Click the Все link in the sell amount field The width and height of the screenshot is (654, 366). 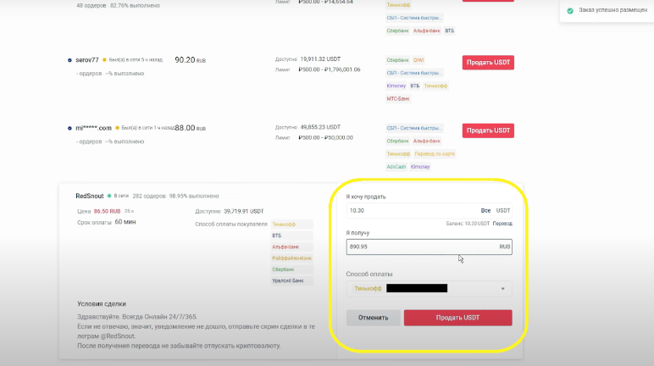point(485,210)
